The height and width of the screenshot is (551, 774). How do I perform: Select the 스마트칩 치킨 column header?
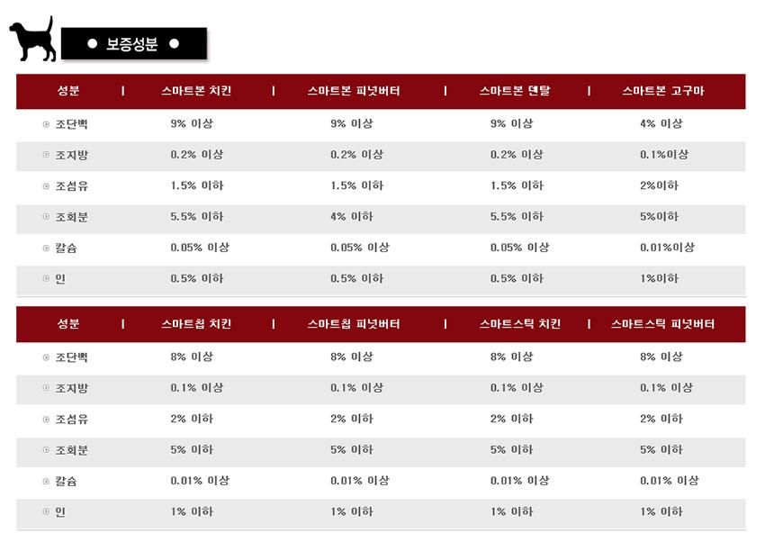point(196,323)
